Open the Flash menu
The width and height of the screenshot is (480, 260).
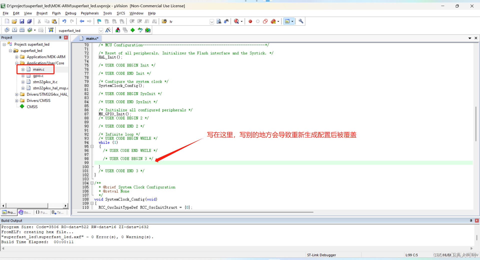click(x=56, y=13)
